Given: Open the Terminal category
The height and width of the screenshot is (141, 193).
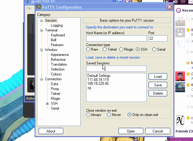Looking at the screenshot, I should click(51, 30).
